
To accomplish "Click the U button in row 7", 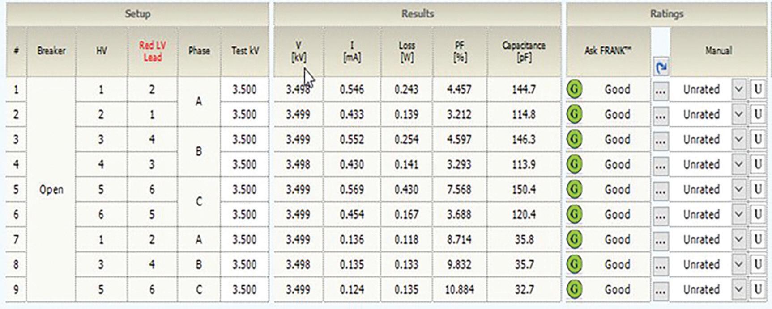I will point(757,239).
